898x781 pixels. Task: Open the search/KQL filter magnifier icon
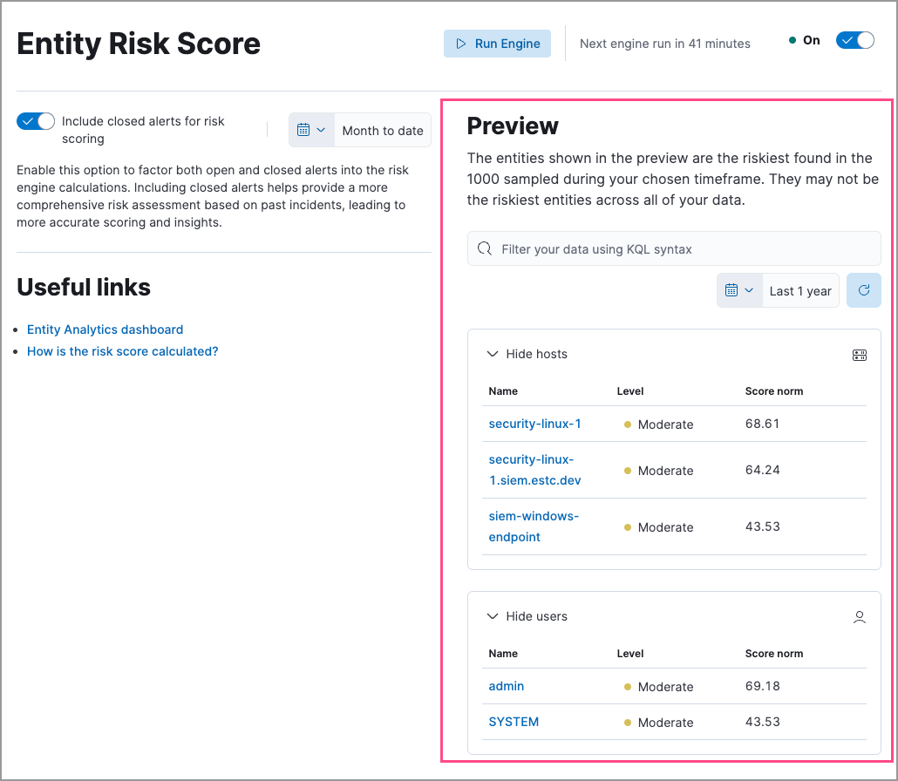(x=485, y=248)
